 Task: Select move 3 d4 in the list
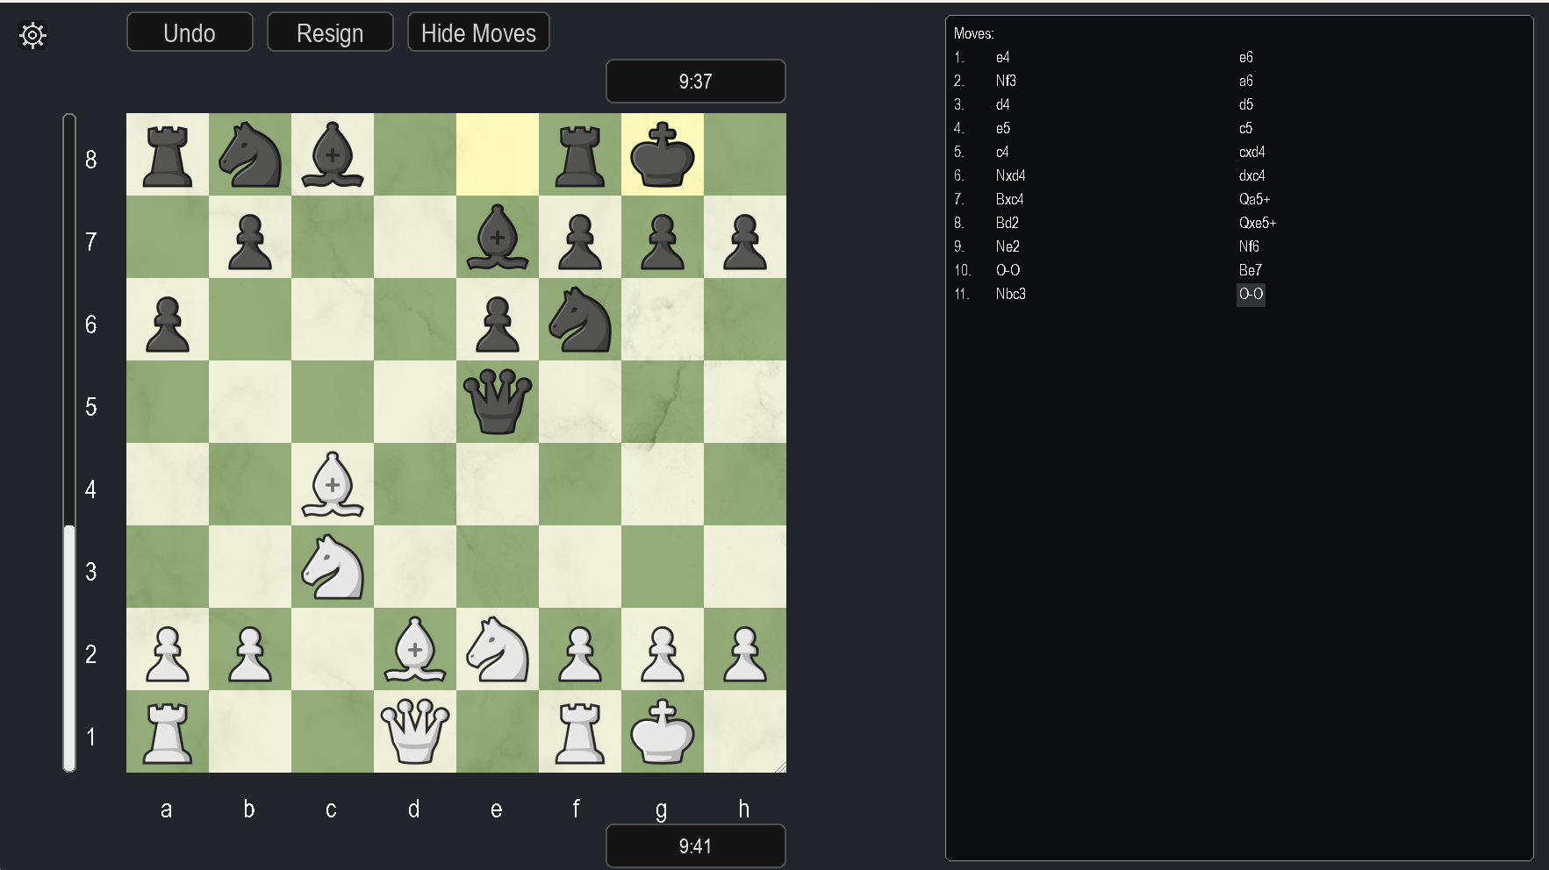tap(1003, 104)
